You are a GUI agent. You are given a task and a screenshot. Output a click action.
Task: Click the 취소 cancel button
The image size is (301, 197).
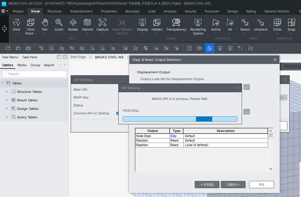(x=262, y=185)
